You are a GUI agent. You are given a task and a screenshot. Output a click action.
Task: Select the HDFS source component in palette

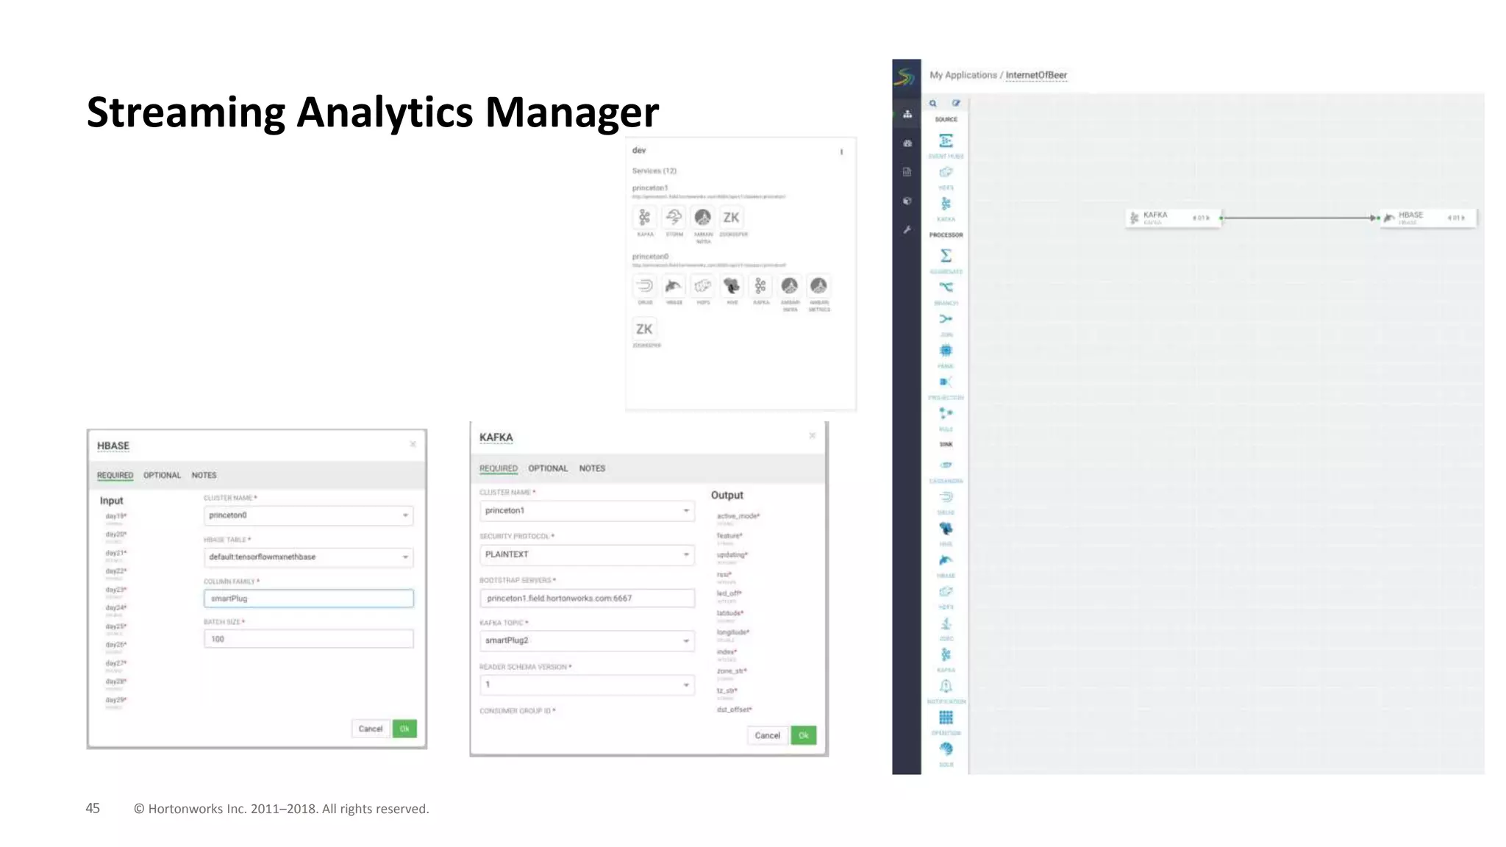click(946, 172)
